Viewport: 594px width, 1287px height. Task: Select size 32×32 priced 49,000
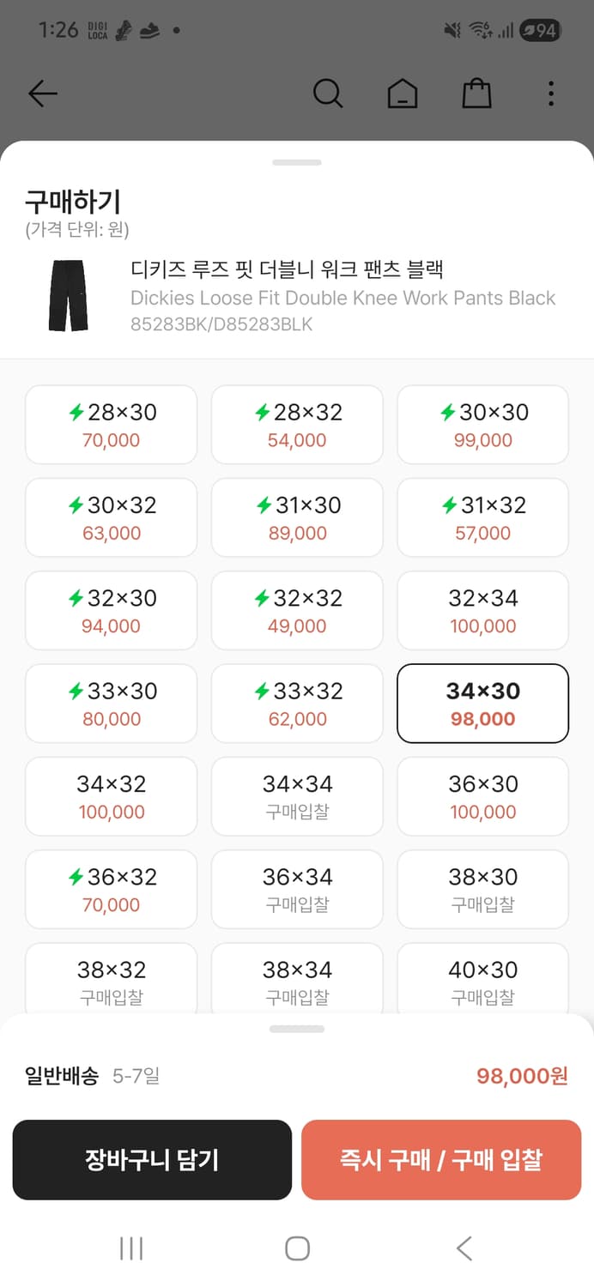click(x=296, y=611)
